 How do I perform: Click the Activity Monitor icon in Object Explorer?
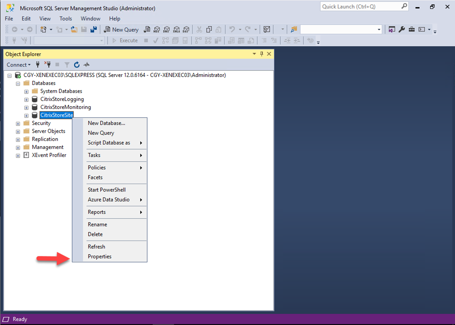tap(87, 64)
